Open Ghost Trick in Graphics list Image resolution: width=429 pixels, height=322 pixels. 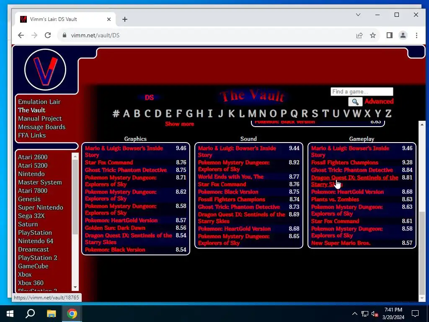tap(126, 170)
